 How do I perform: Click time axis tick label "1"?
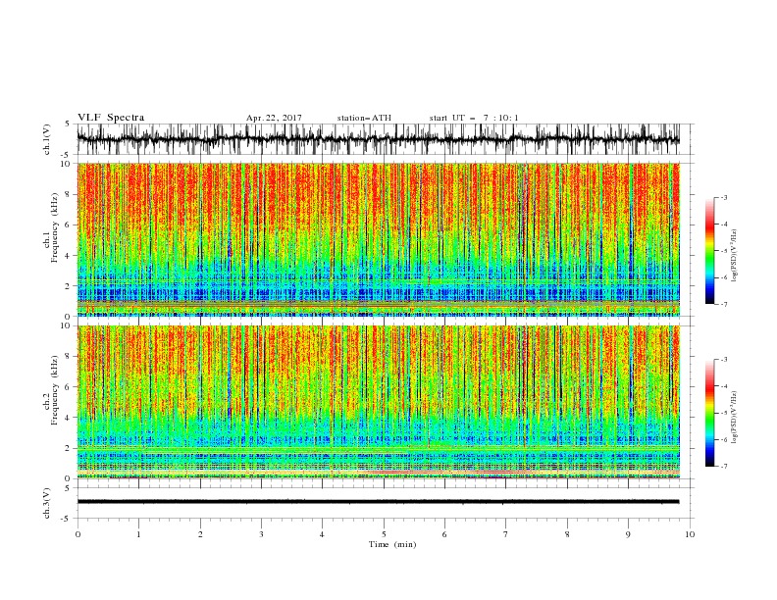coord(138,534)
